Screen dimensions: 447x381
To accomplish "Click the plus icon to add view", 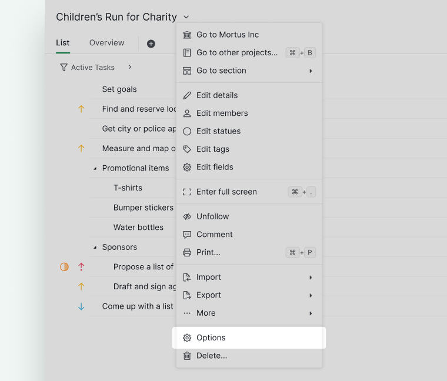I will [x=151, y=44].
